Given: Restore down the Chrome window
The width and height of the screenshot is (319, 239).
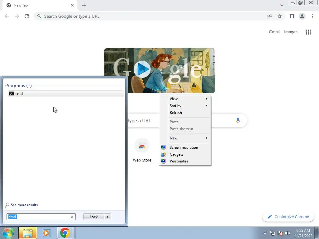Looking at the screenshot, I should point(301,2).
